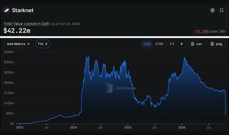Open the embed code button
The image size is (229, 135).
pyautogui.click(x=172, y=44)
